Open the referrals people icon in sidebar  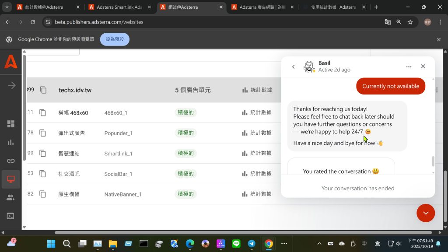click(x=11, y=198)
